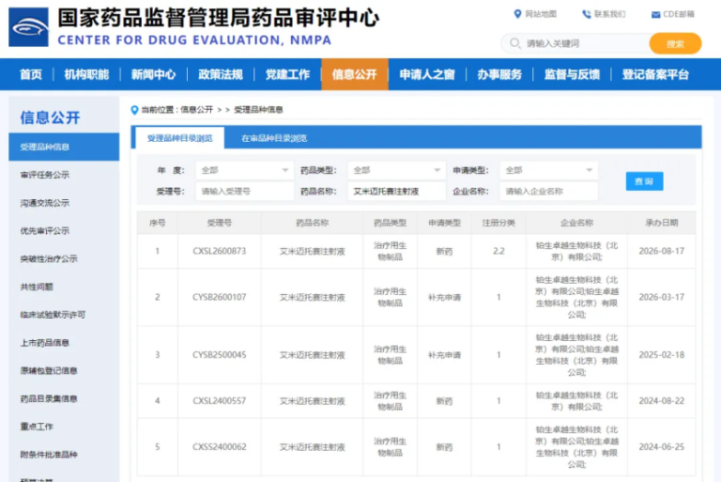Viewport: 721px width, 482px height.
Task: Click date cell 2024-08-22
Action: tap(661, 401)
